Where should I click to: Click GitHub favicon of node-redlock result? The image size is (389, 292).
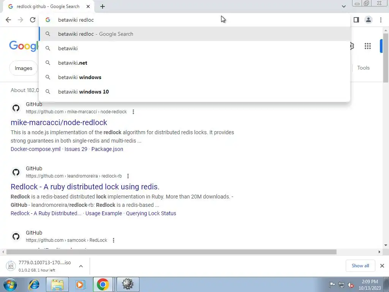[16, 108]
